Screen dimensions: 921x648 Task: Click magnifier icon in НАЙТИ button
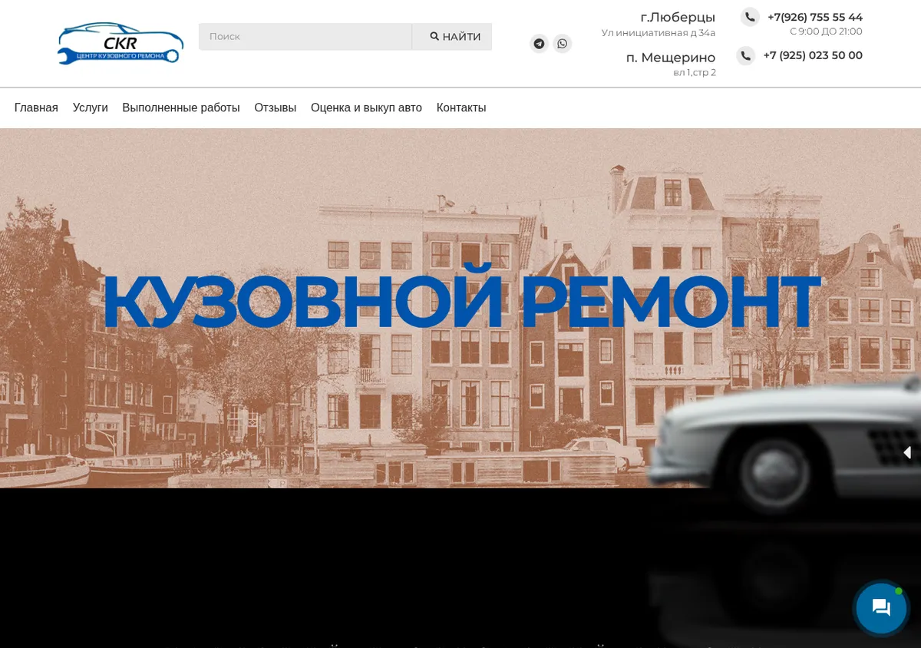[x=434, y=36]
